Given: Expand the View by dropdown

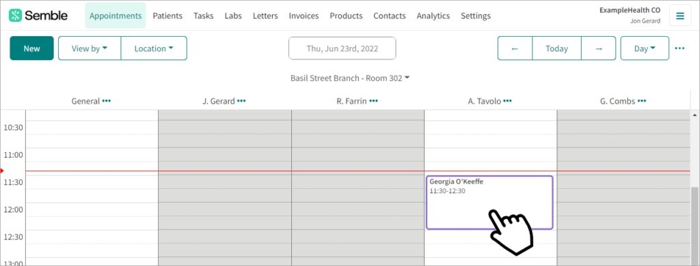Looking at the screenshot, I should [90, 48].
